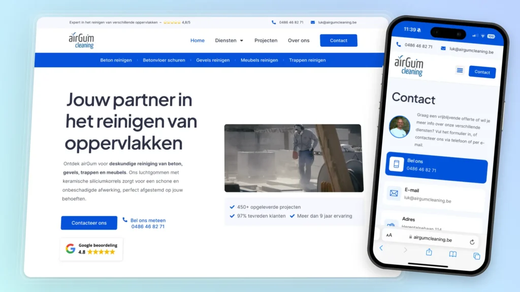520x292 pixels.
Task: Select Betonvloer schuren in blue submenu
Action: [x=164, y=60]
